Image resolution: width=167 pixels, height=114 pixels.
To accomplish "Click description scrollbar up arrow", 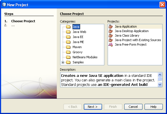I will pyautogui.click(x=160, y=75).
